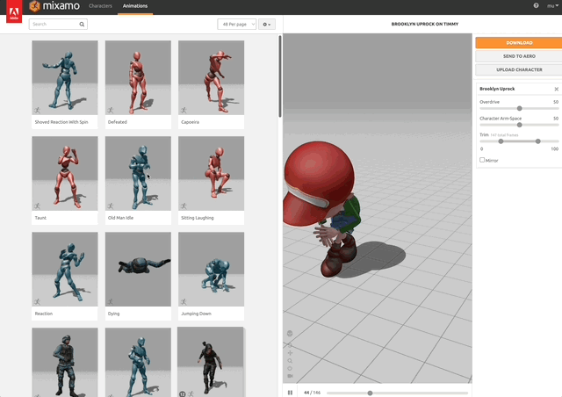
Task: Click running figure icon on Jumping Down thumbnail
Action: point(184,301)
